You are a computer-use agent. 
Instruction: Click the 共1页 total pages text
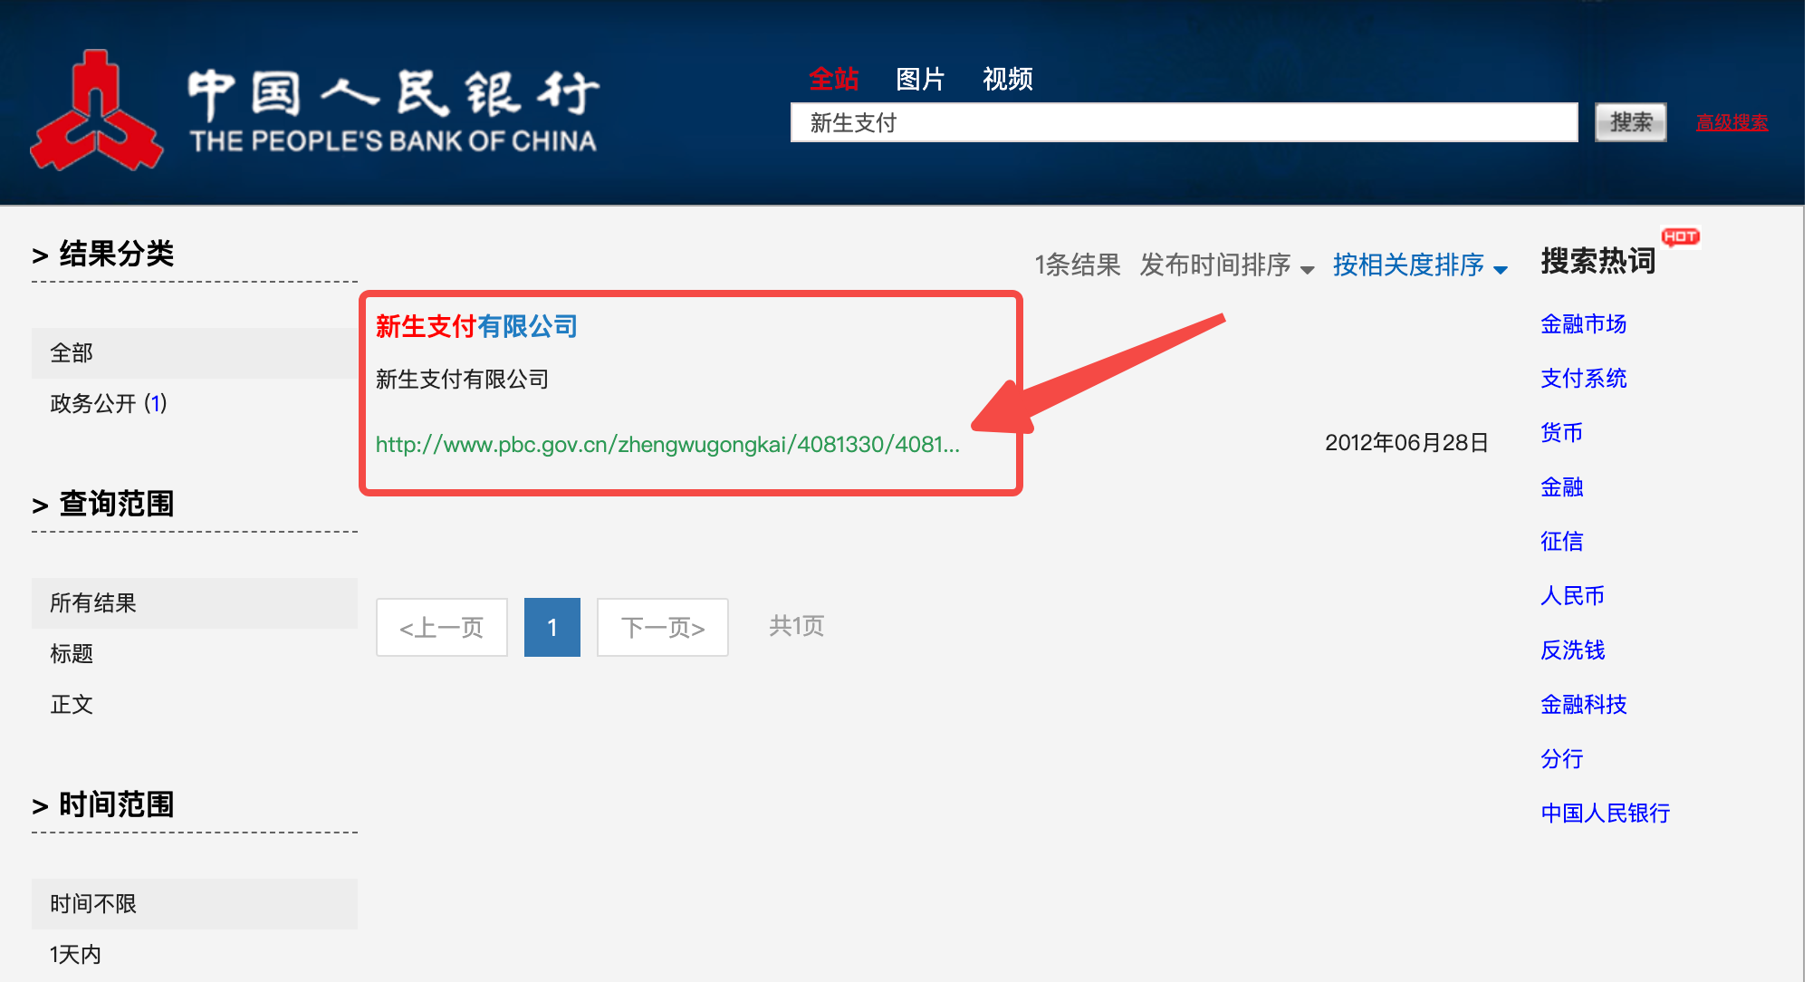pos(797,626)
